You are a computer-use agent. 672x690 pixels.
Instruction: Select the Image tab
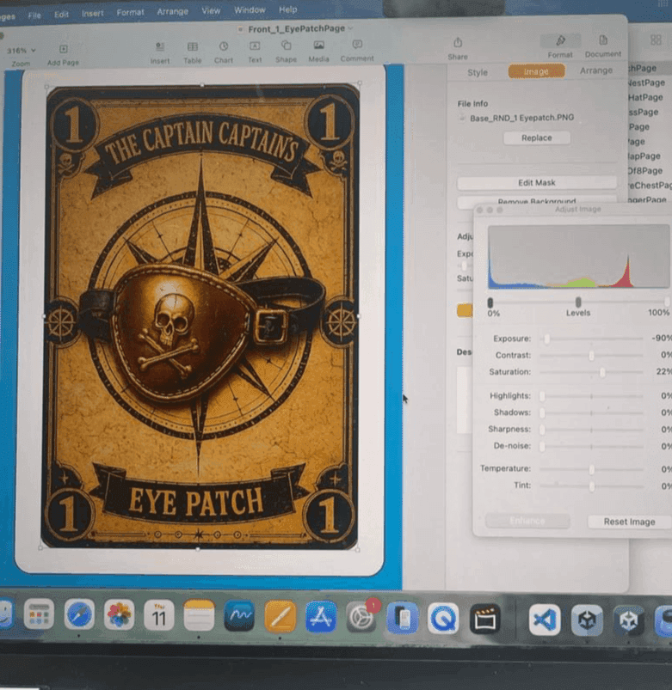tap(536, 71)
